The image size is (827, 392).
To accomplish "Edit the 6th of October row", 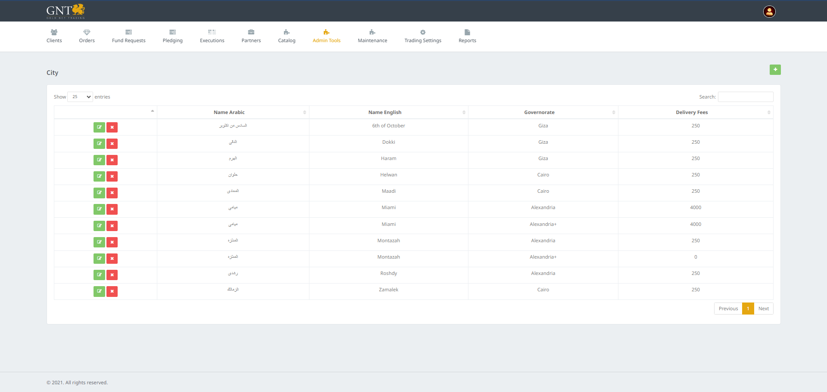I will coord(99,127).
